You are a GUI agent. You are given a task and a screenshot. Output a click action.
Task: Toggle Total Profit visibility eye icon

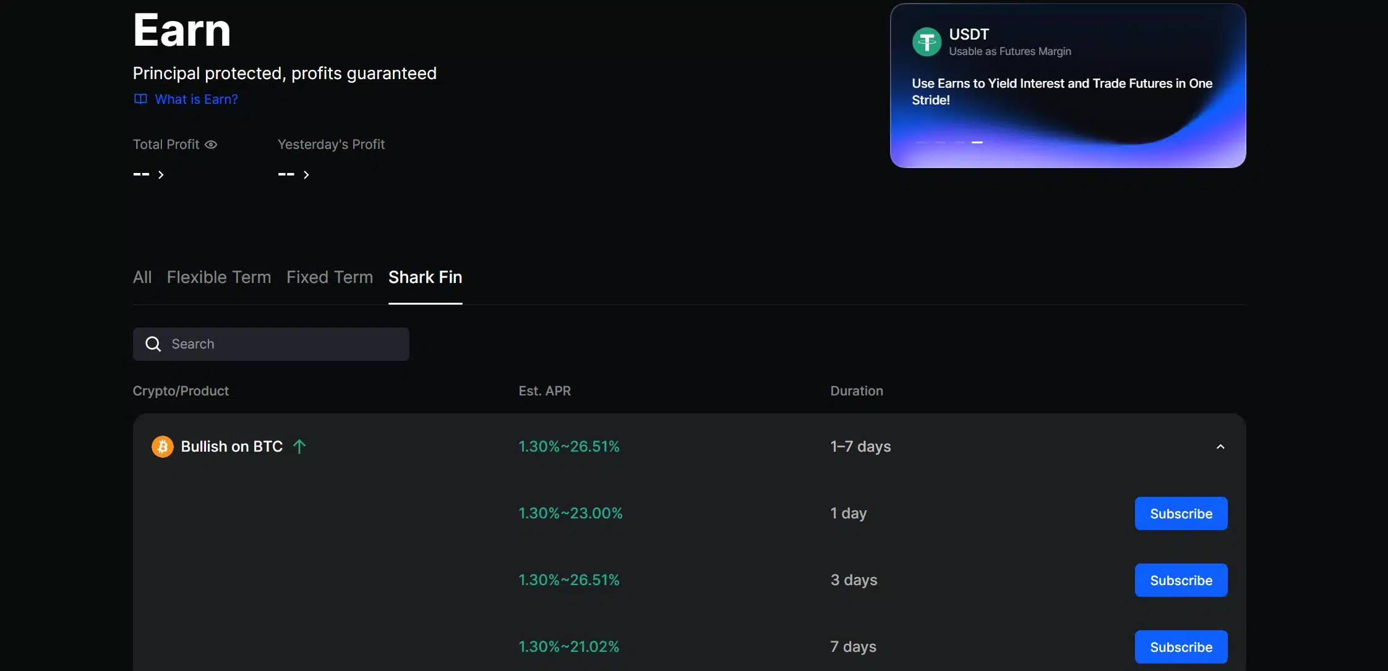pos(211,145)
